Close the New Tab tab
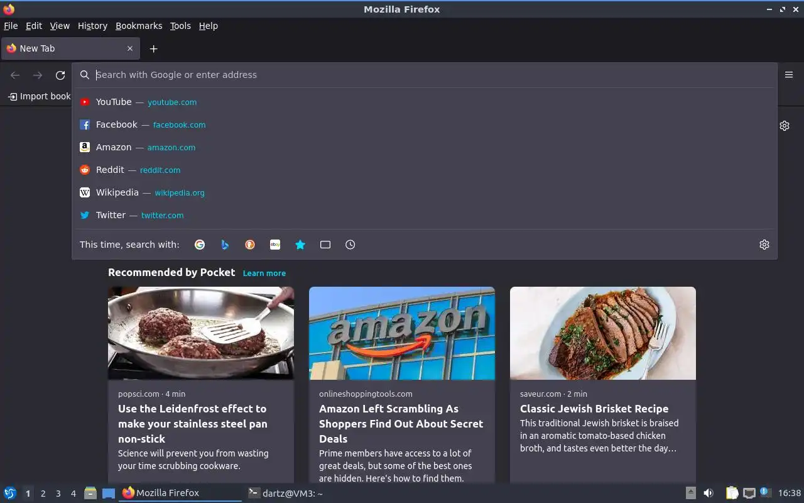804x503 pixels. (130, 48)
